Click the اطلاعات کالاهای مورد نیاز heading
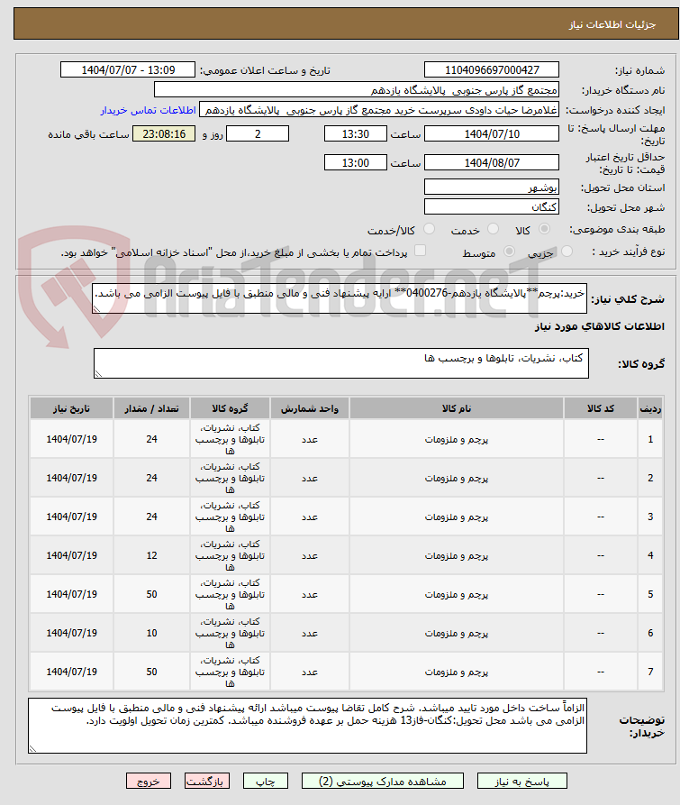 600,326
